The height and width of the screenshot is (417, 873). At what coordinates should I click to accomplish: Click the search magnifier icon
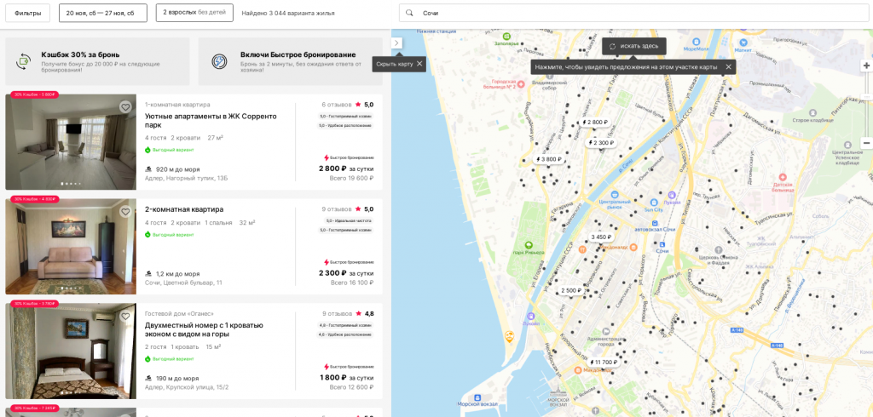pos(410,13)
